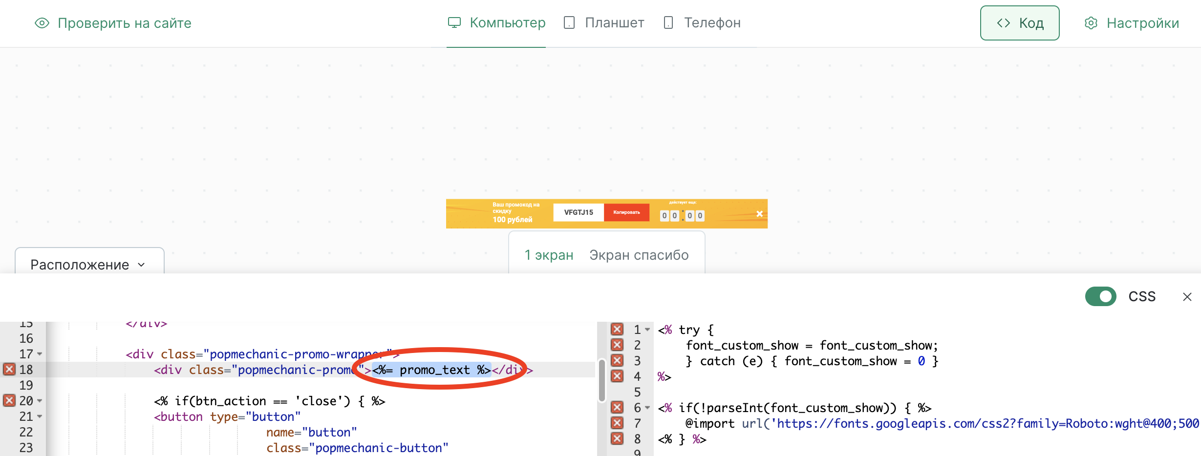Click the error icon on CSS line 8

(617, 438)
